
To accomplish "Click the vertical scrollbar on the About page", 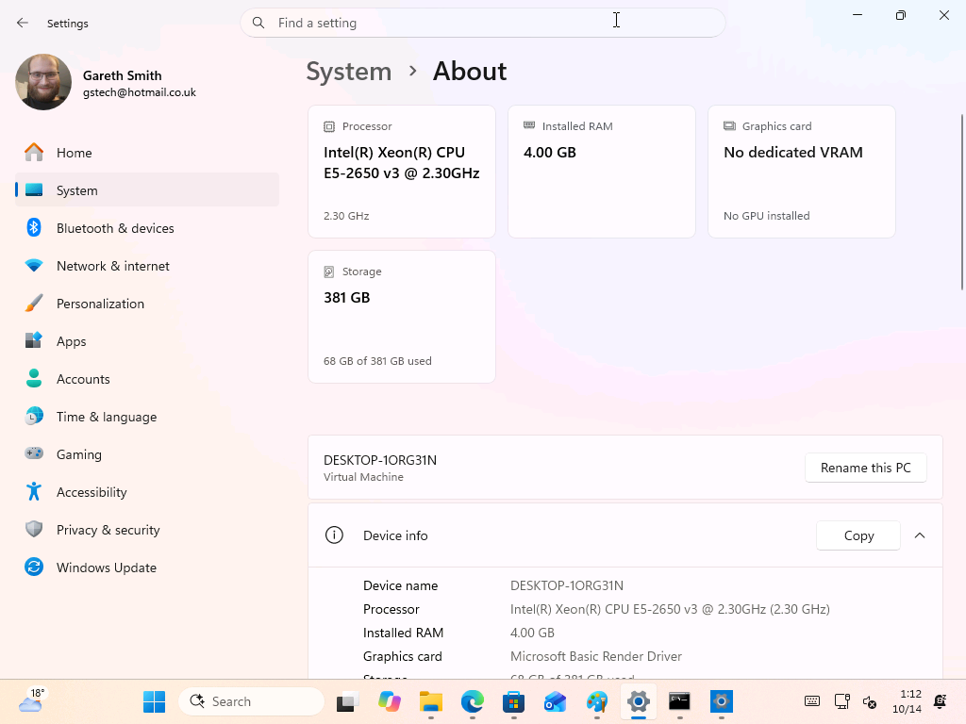I will click(961, 202).
